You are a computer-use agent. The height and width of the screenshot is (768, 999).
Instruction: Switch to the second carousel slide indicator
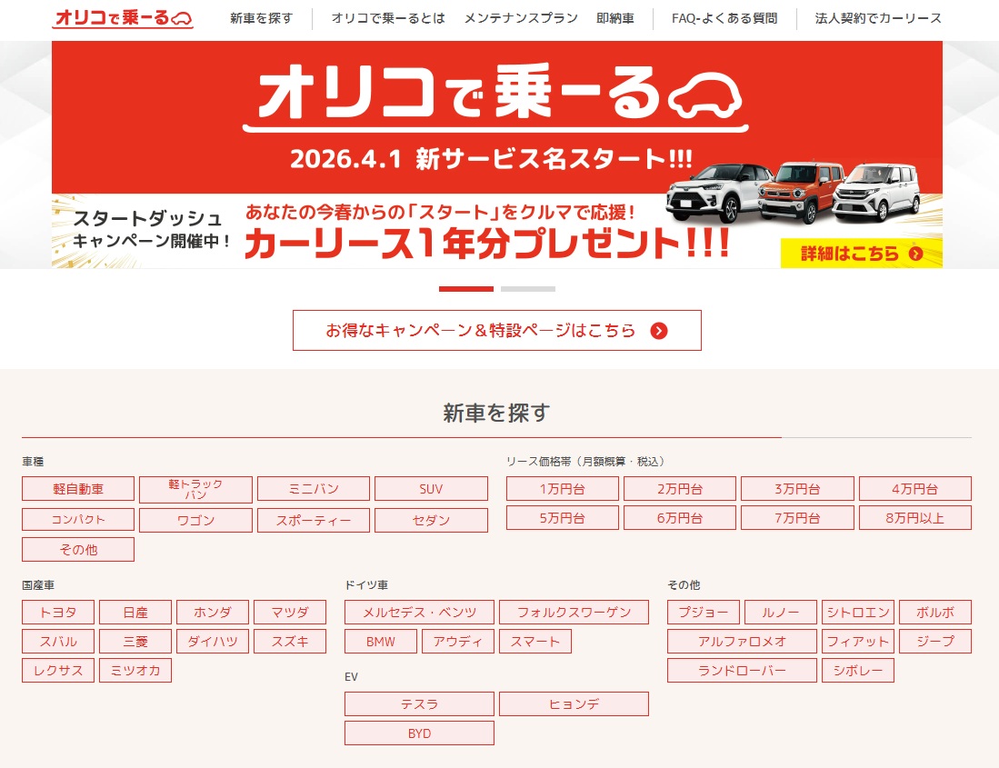pyautogui.click(x=527, y=289)
